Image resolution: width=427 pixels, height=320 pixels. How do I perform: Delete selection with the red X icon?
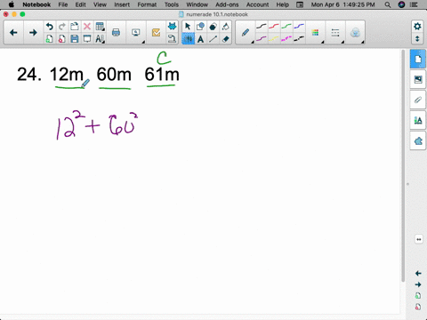87,27
